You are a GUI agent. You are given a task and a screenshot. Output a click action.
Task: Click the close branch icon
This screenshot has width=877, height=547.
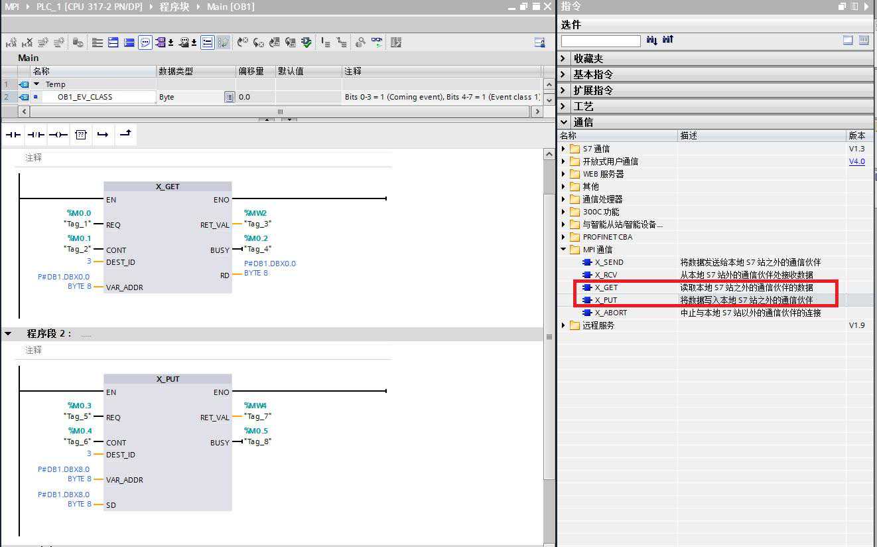click(125, 134)
